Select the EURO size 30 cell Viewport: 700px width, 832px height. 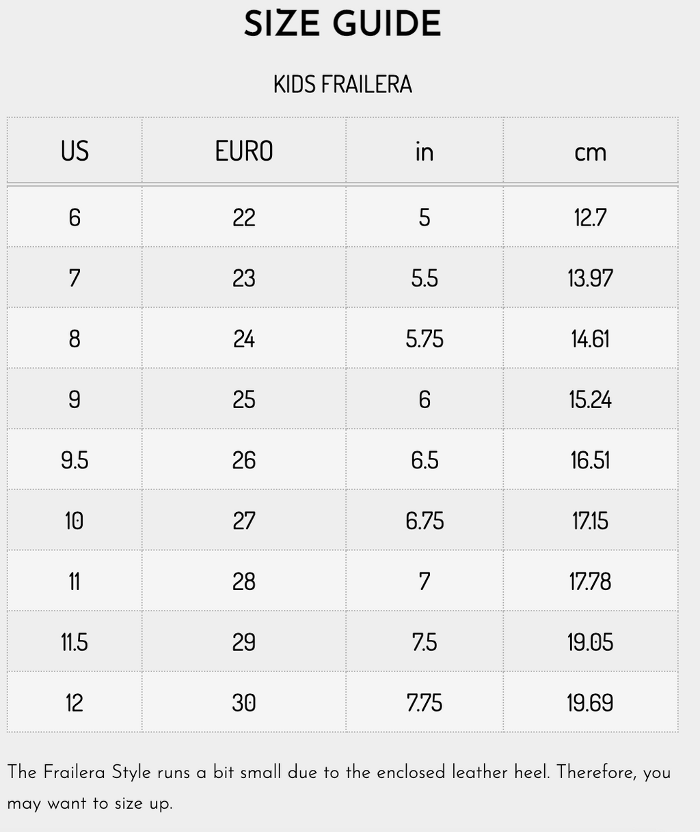pos(244,703)
